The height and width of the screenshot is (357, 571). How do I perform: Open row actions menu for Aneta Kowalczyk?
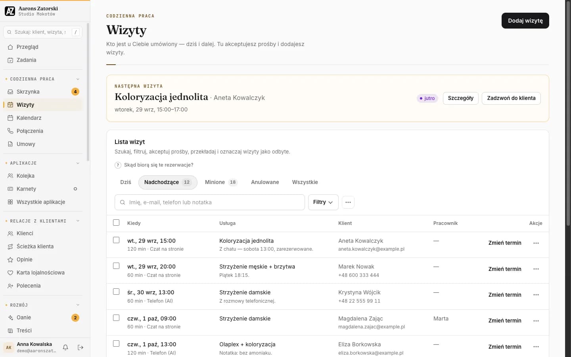[536, 243]
